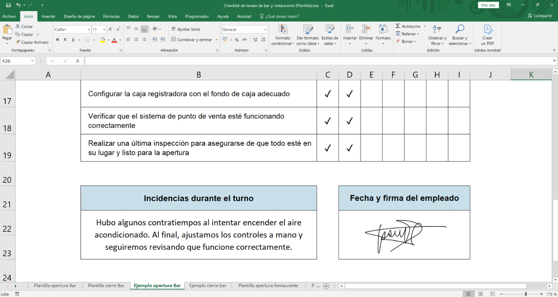Toggle the checkmark in cell C17

pyautogui.click(x=328, y=94)
